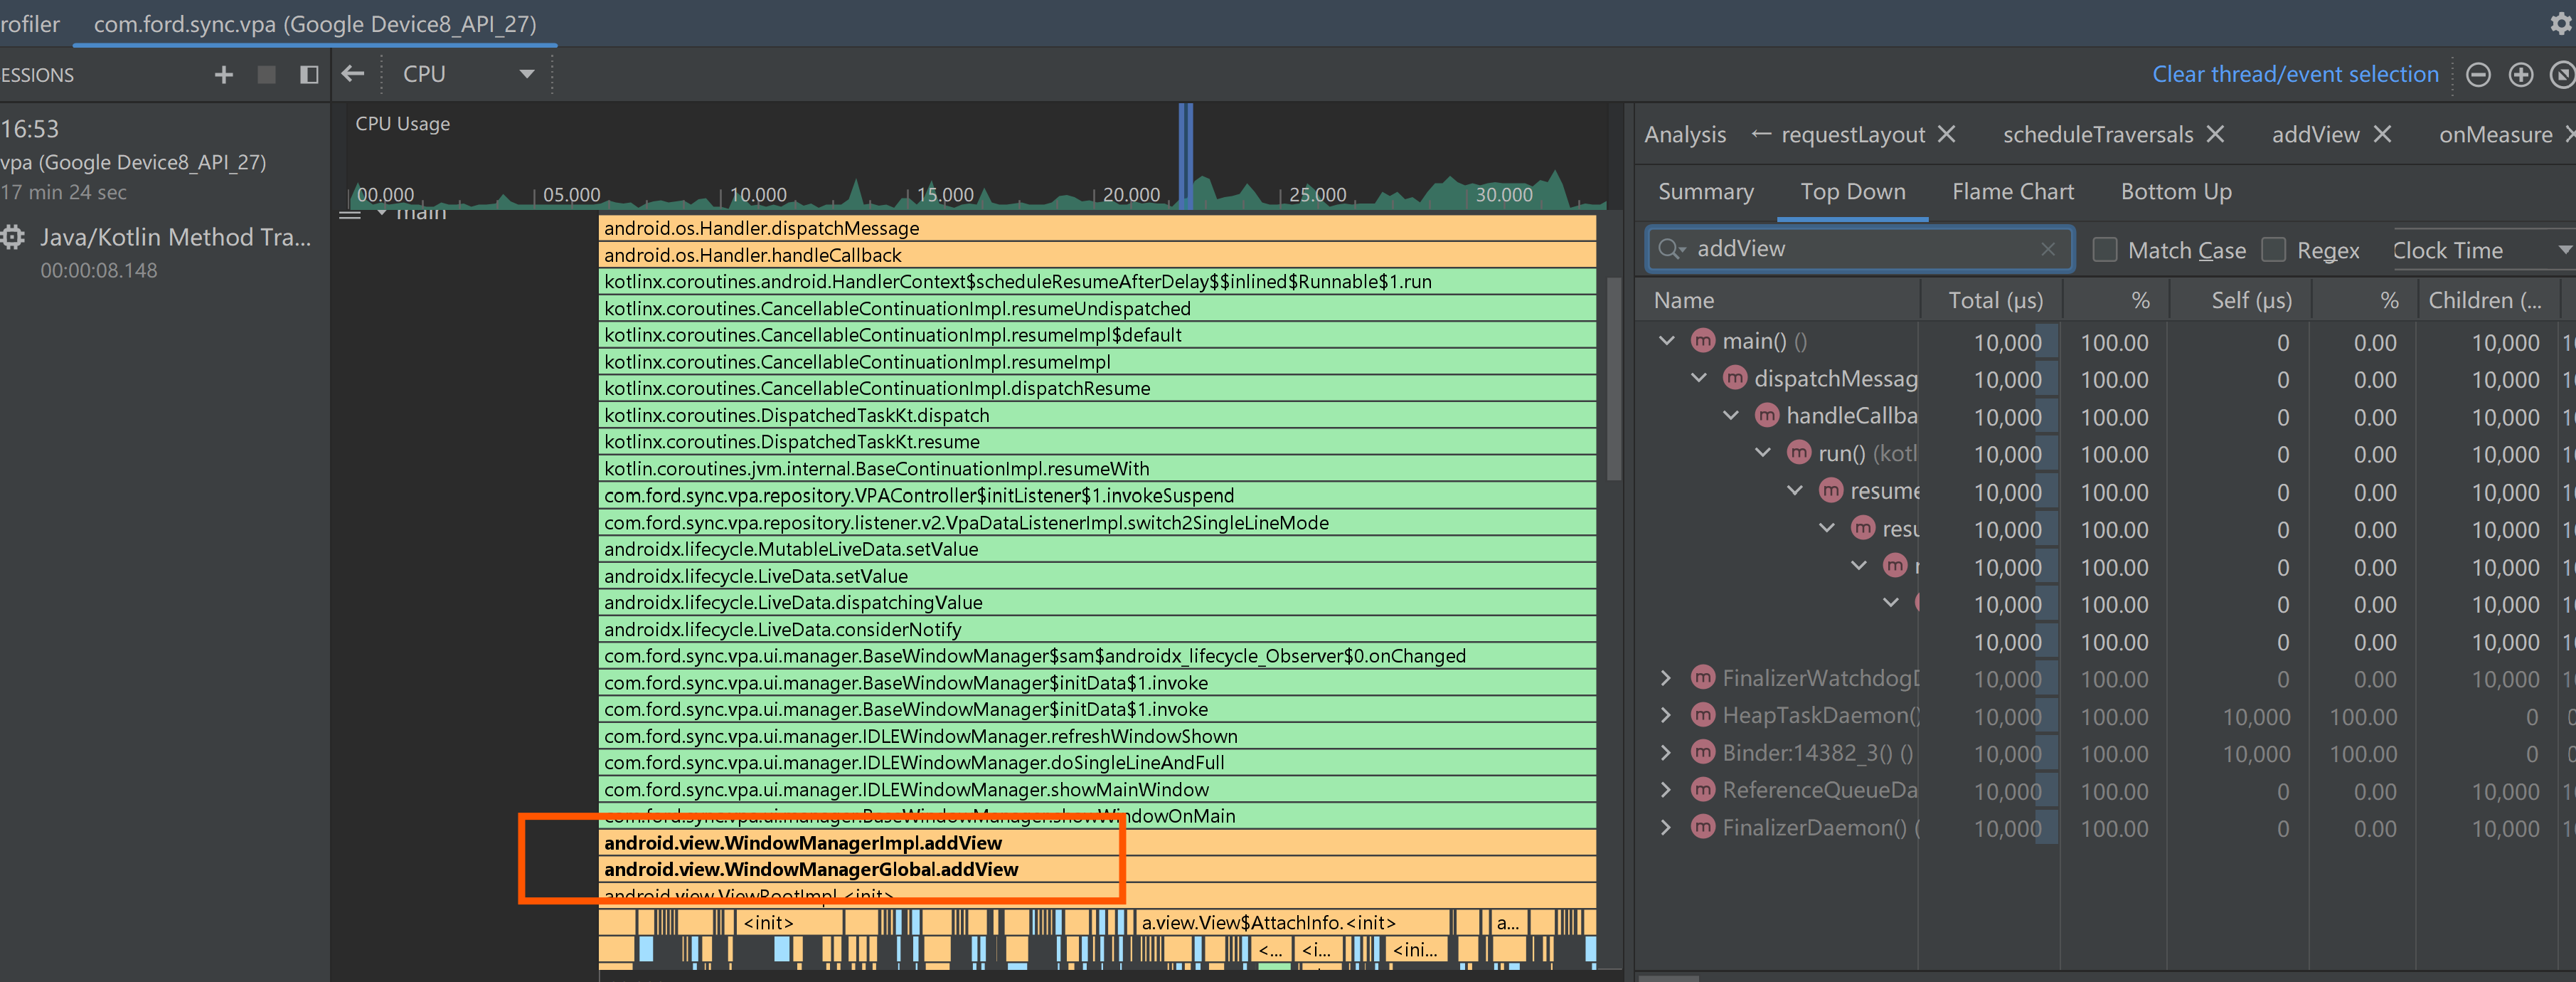Select the Java/Kotlin Method Trace session entry
The height and width of the screenshot is (982, 2576).
175,238
